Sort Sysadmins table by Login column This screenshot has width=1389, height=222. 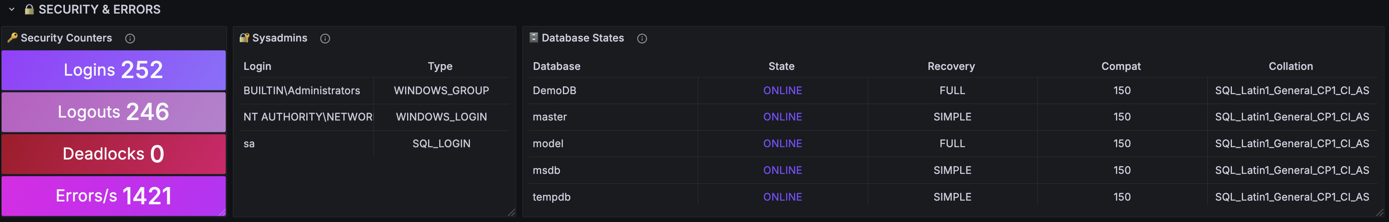coord(257,66)
